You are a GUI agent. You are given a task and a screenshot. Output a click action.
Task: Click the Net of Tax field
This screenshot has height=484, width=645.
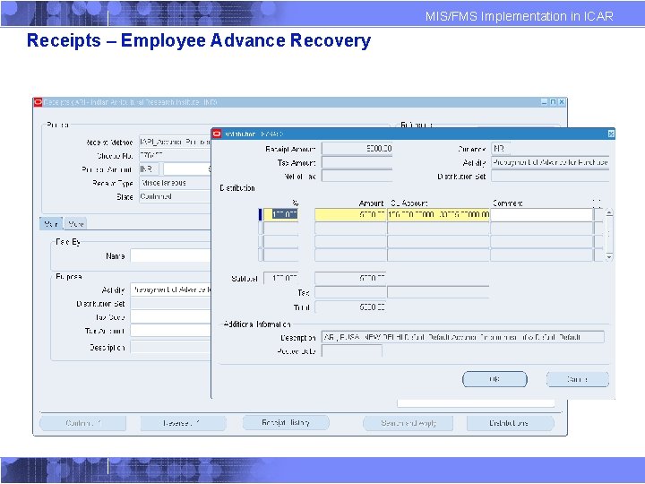[357, 177]
